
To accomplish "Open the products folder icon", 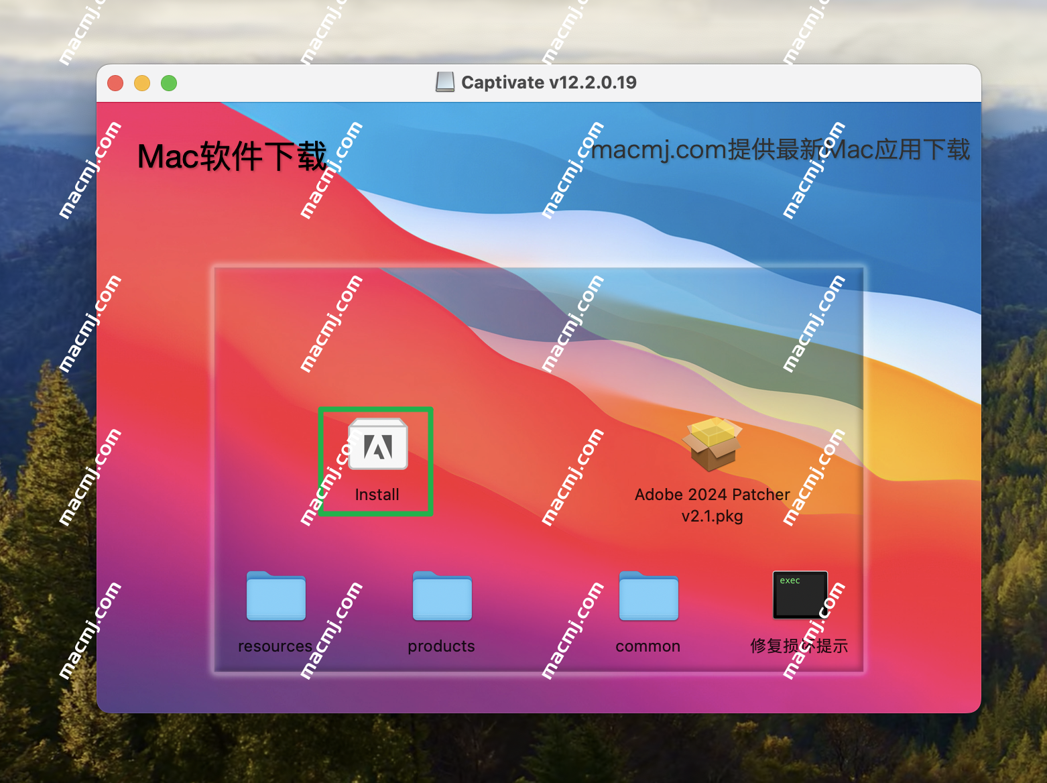I will coord(442,595).
